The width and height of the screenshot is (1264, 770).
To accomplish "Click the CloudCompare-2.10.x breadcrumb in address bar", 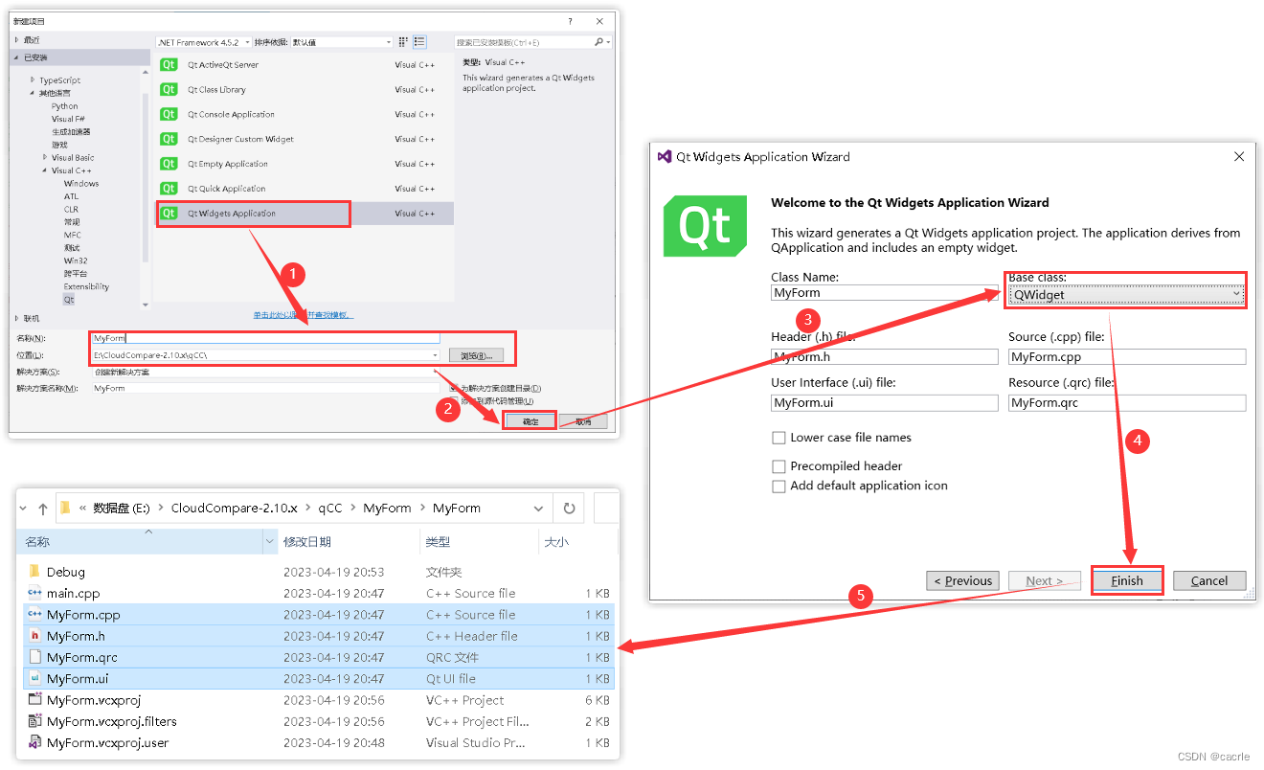I will (235, 509).
